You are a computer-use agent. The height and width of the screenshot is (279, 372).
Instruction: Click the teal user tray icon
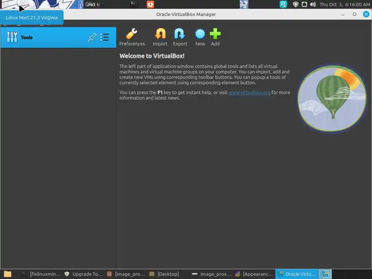(x=283, y=4)
